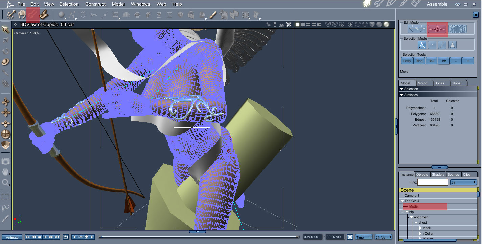This screenshot has height=244, width=482.
Task: Collapse the Statistics section
Action: [x=402, y=95]
